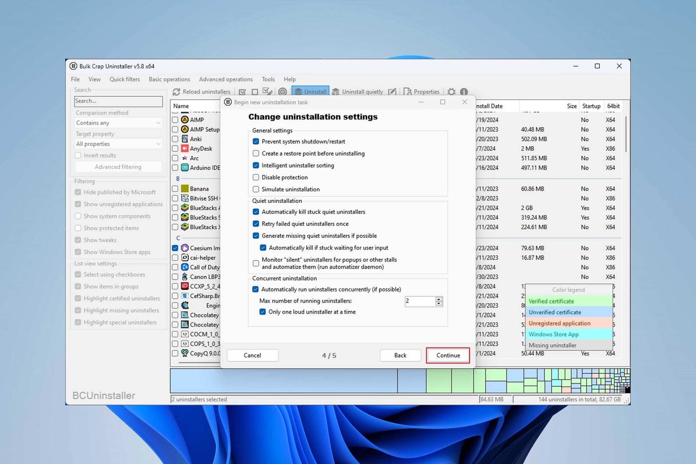Click the Search input field
Screen dimensions: 696x464
[x=119, y=100]
